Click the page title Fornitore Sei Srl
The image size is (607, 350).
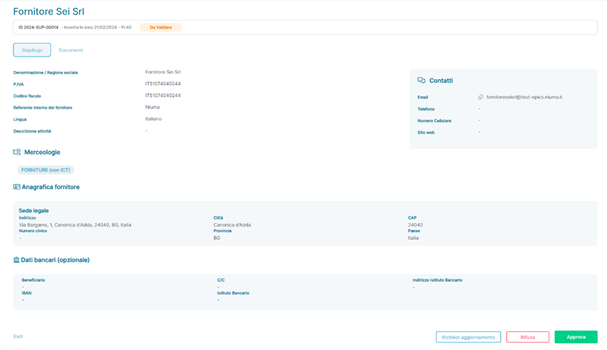49,11
